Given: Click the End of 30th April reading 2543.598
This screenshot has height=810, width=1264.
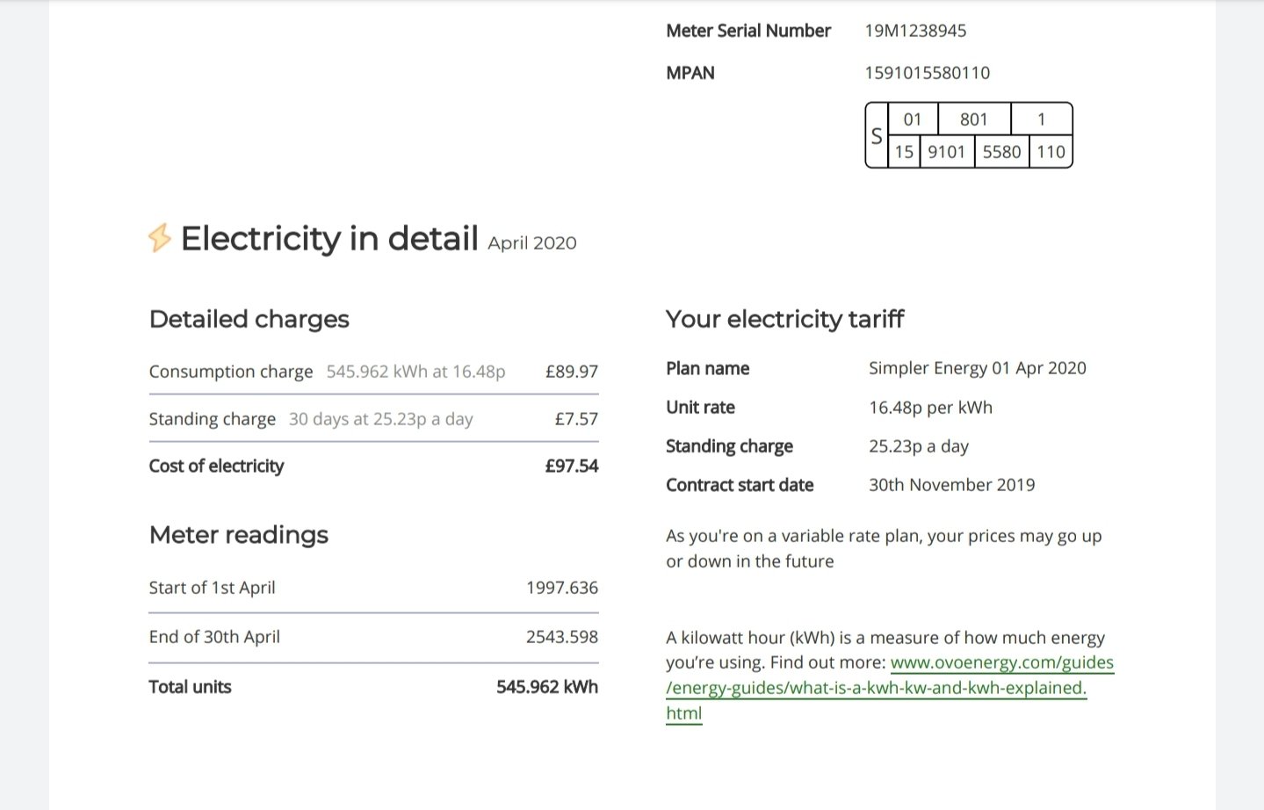Looking at the screenshot, I should coord(562,637).
